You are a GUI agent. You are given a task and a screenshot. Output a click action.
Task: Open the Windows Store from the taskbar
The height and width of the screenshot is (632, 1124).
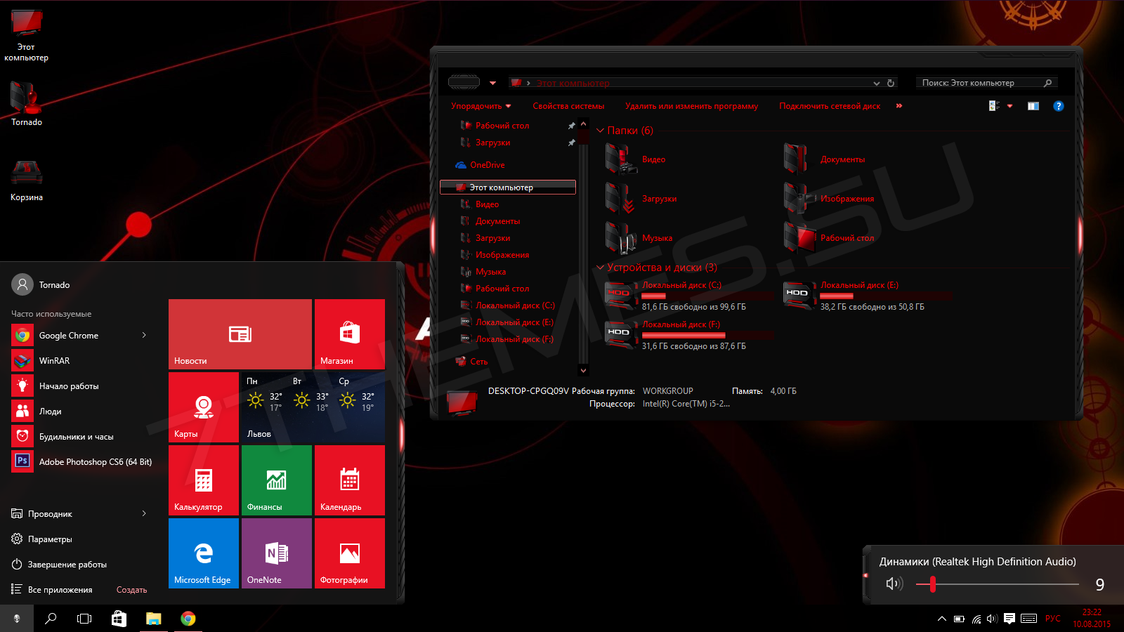click(x=118, y=619)
